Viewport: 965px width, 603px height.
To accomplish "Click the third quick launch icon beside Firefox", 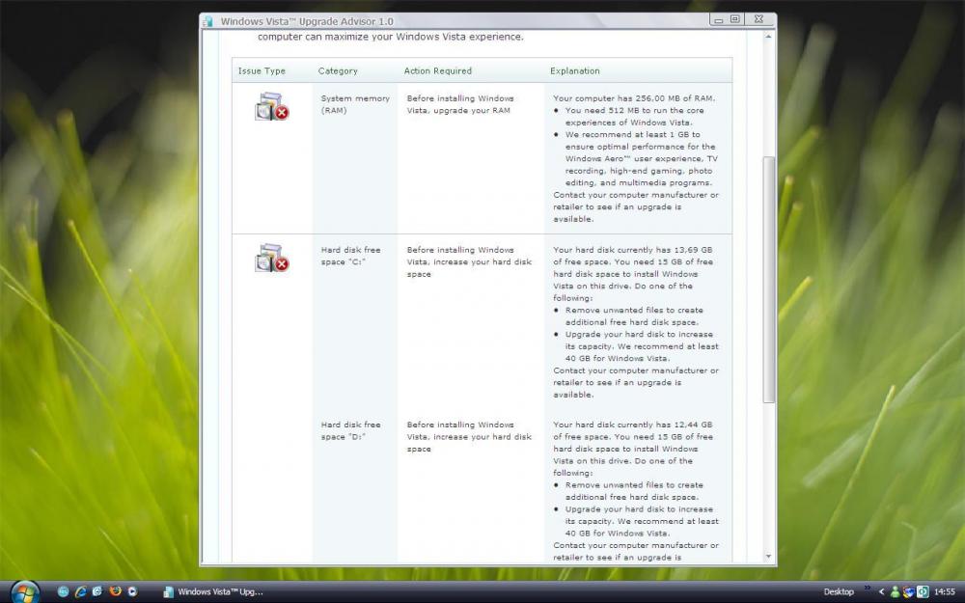I will [97, 591].
